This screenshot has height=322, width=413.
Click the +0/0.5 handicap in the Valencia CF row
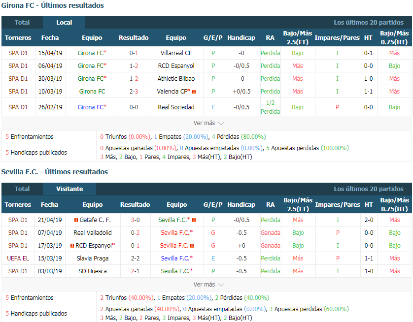click(241, 92)
